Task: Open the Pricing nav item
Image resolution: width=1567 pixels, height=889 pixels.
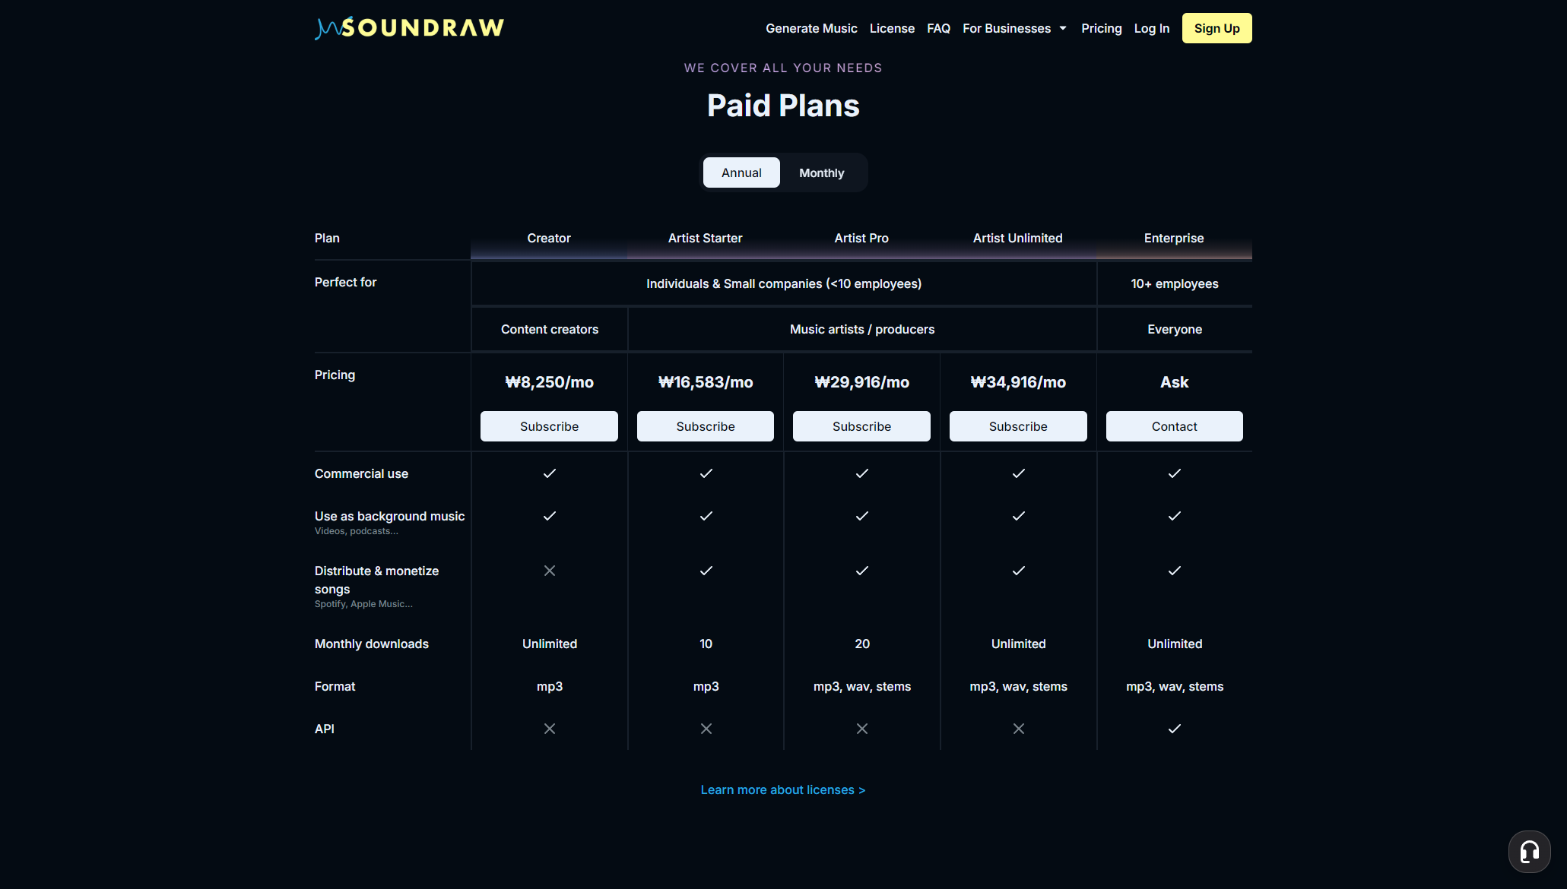Action: (x=1101, y=28)
